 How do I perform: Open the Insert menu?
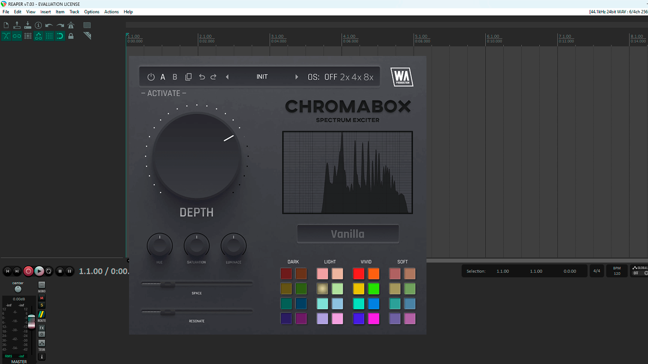46,12
